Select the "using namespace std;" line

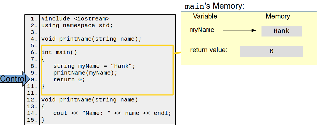[x=77, y=26]
